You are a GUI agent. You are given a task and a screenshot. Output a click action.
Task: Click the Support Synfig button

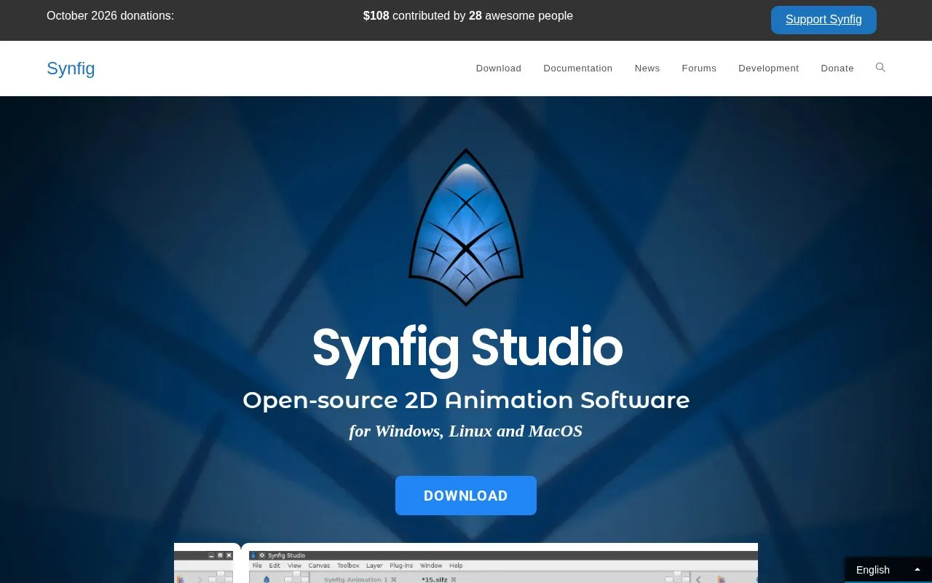click(x=824, y=20)
